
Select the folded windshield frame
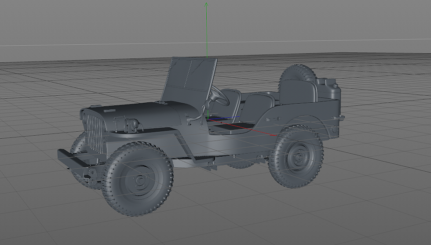[x=189, y=79]
